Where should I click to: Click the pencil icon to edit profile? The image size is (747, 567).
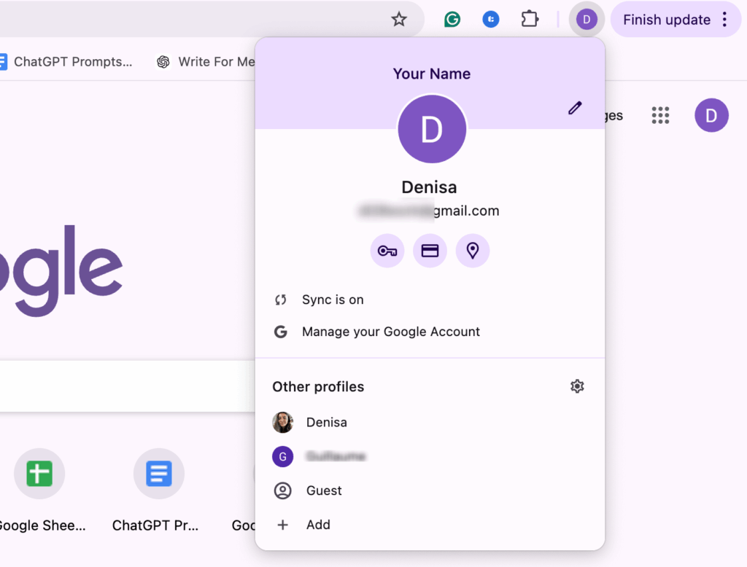[x=575, y=109]
